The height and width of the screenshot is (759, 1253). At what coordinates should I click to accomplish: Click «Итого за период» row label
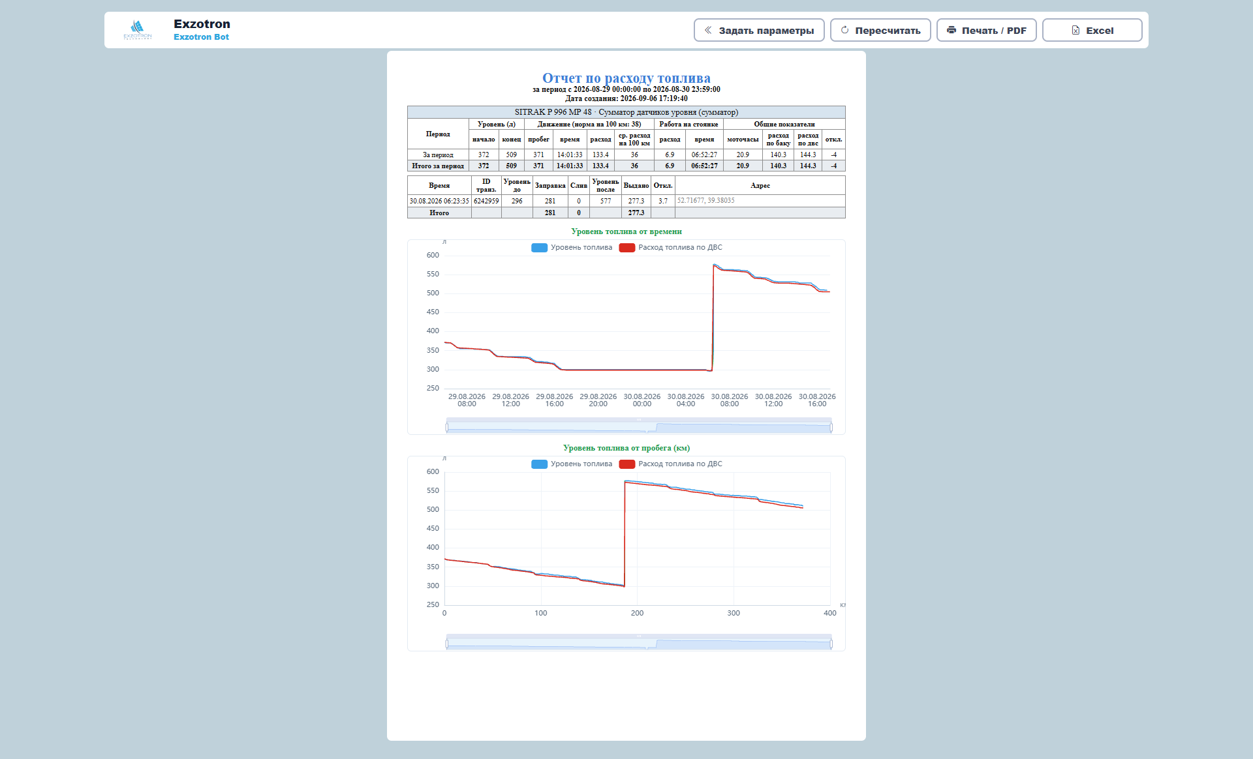coord(438,166)
